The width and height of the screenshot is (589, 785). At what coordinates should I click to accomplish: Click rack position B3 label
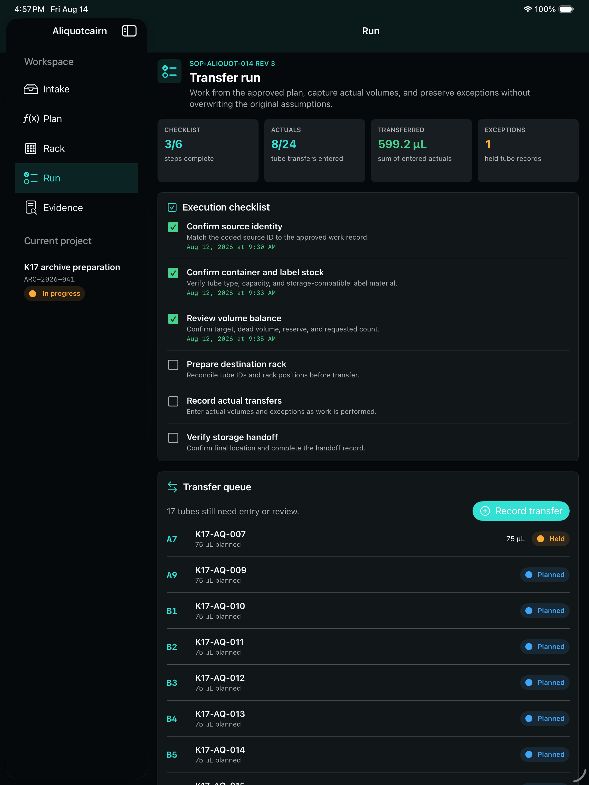[172, 683]
